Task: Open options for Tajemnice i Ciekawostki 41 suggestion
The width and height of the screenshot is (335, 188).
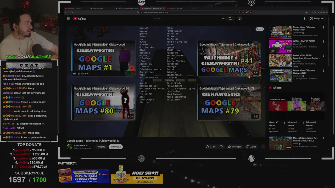Action: (323, 27)
